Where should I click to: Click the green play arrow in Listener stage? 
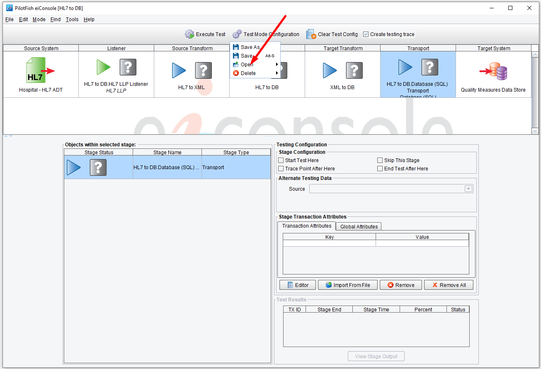pos(103,67)
